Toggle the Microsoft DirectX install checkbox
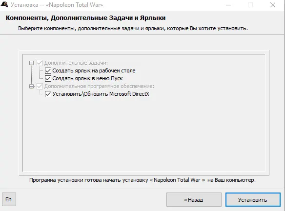The image size is (285, 211). (x=48, y=94)
